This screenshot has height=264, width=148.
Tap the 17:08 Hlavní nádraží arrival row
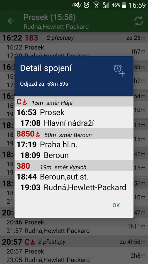74,123
